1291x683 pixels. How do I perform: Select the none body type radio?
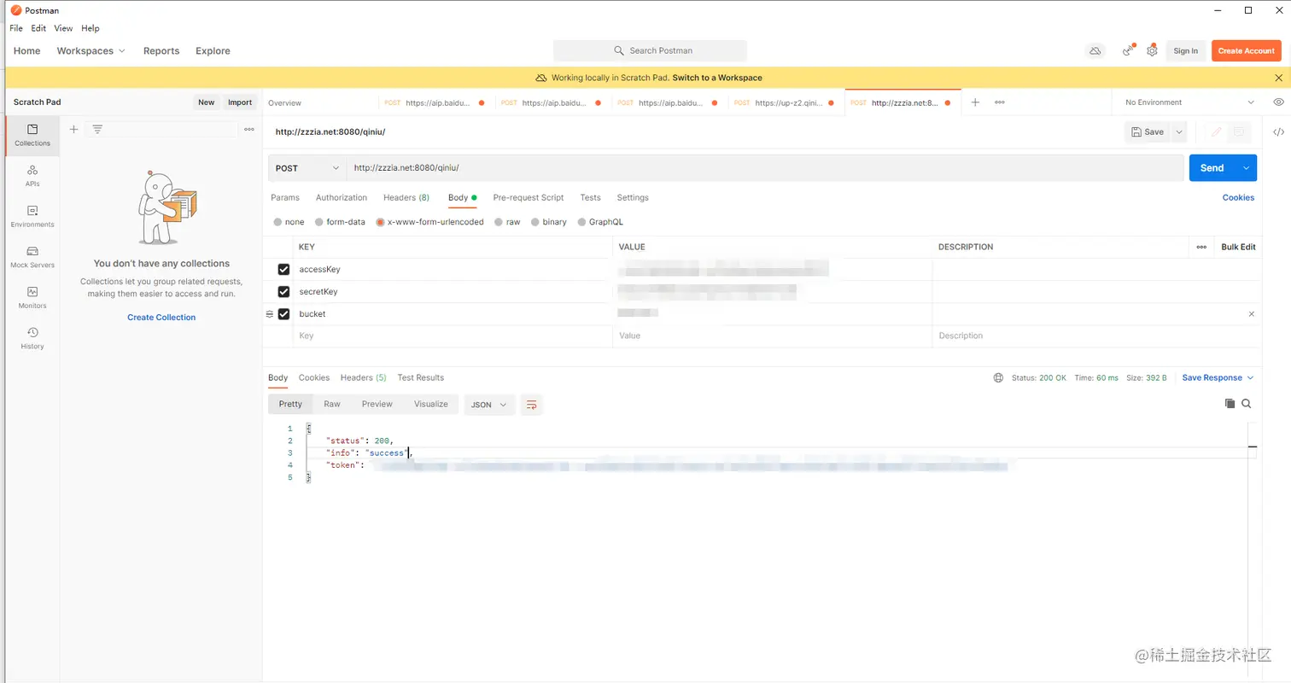click(x=277, y=222)
